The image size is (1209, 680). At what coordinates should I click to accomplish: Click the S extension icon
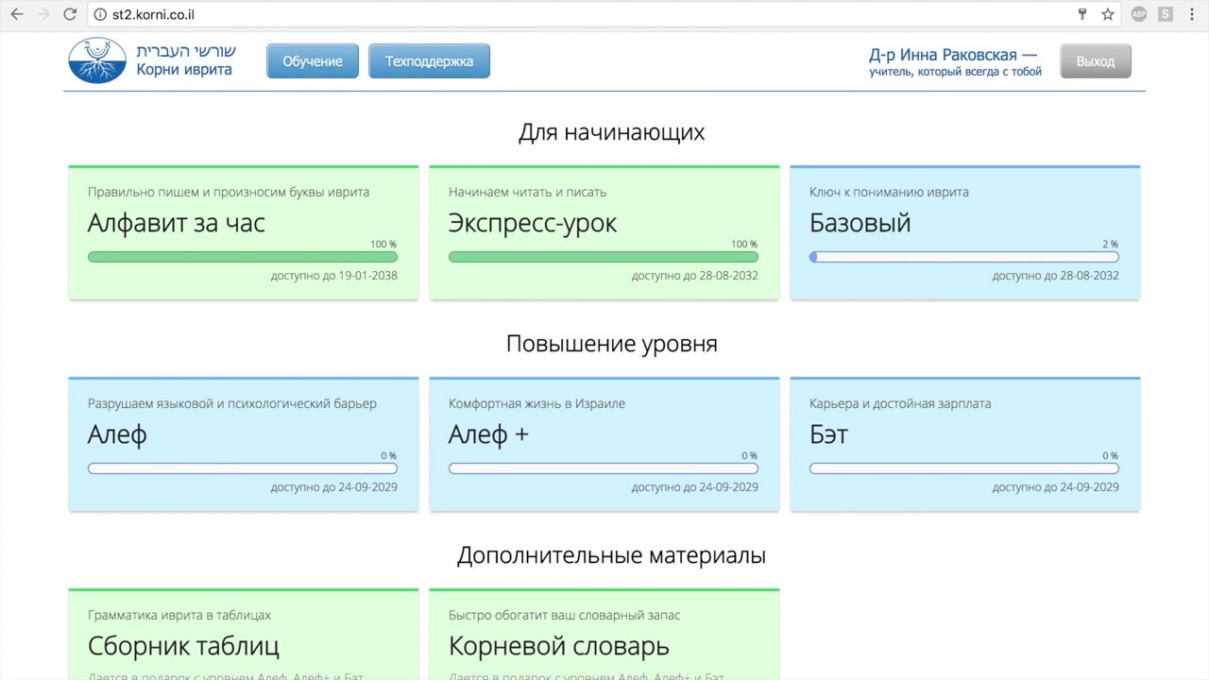click(1166, 14)
